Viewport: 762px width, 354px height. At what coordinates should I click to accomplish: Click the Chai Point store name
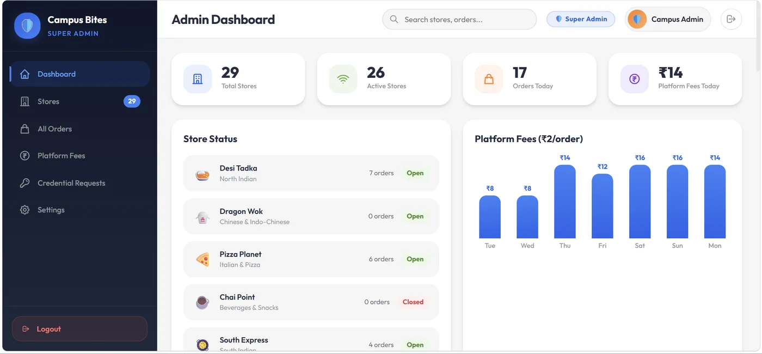(x=237, y=297)
